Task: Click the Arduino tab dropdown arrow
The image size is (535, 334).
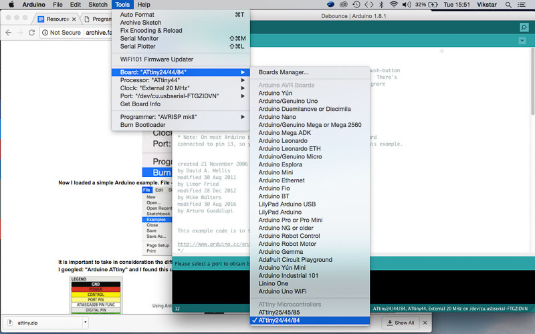Action: pos(522,41)
